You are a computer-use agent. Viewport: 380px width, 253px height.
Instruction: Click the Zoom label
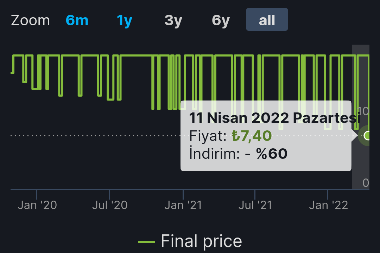tap(30, 21)
